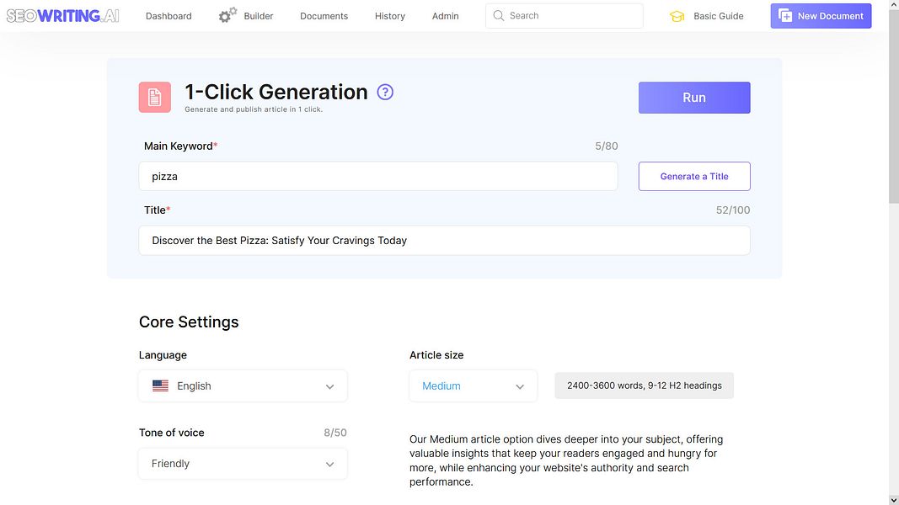Click the search magnifier icon
The width and height of the screenshot is (899, 505).
point(498,15)
